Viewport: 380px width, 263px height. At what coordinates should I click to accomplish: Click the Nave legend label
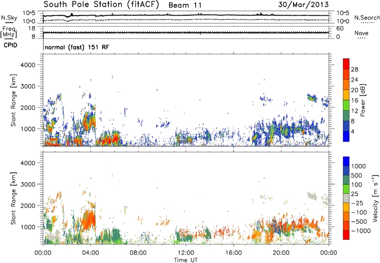coord(361,33)
